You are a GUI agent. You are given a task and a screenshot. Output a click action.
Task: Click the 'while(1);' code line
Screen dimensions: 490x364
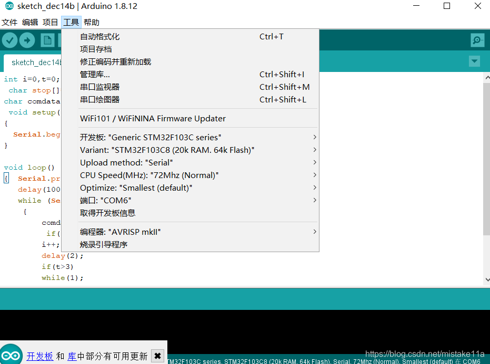point(63,278)
